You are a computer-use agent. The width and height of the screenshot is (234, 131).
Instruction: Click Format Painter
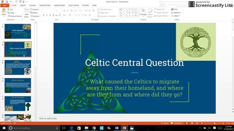pyautogui.click(x=15, y=16)
